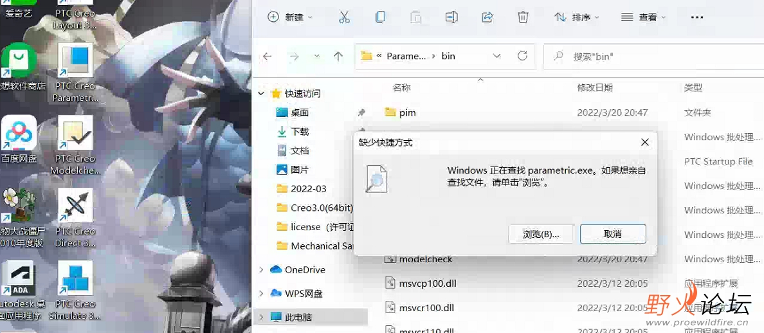Open the three-dots more options menu
This screenshot has height=333, width=764.
click(x=697, y=17)
